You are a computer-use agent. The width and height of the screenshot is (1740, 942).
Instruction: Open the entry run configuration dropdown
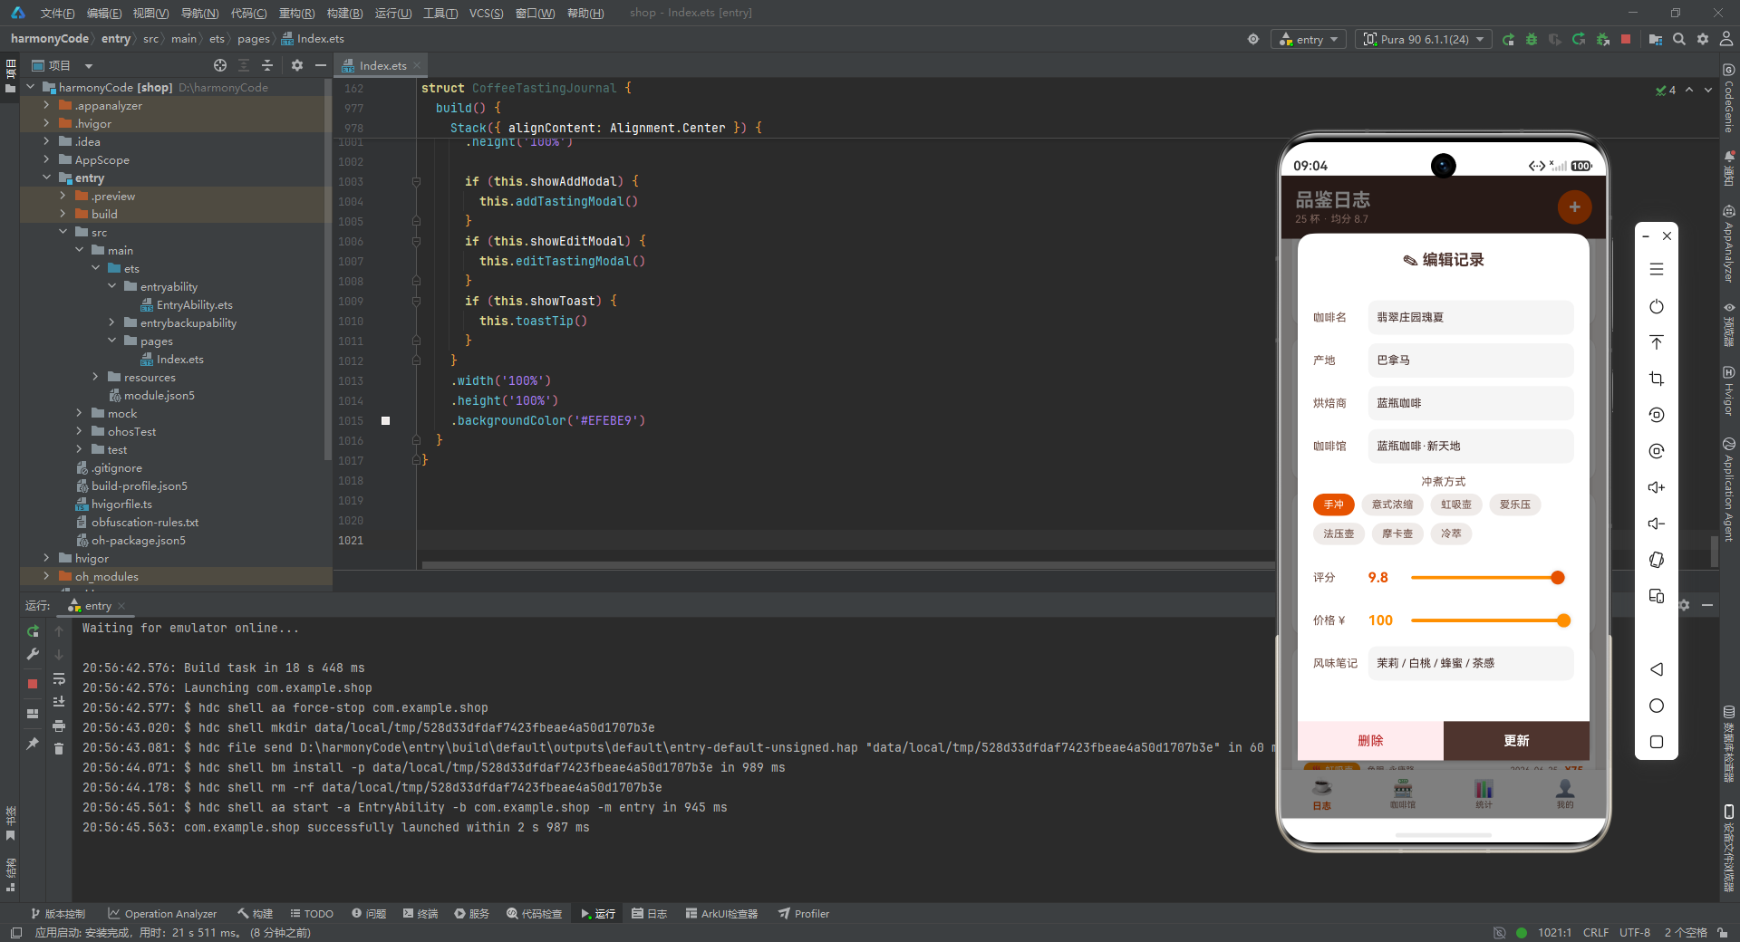tap(1309, 40)
